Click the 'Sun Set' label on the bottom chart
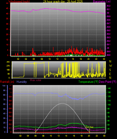Screen dimensions: 117x139 [89, 127]
